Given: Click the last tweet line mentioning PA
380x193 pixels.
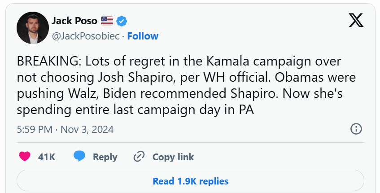Looking at the screenshot, I should pos(135,110).
